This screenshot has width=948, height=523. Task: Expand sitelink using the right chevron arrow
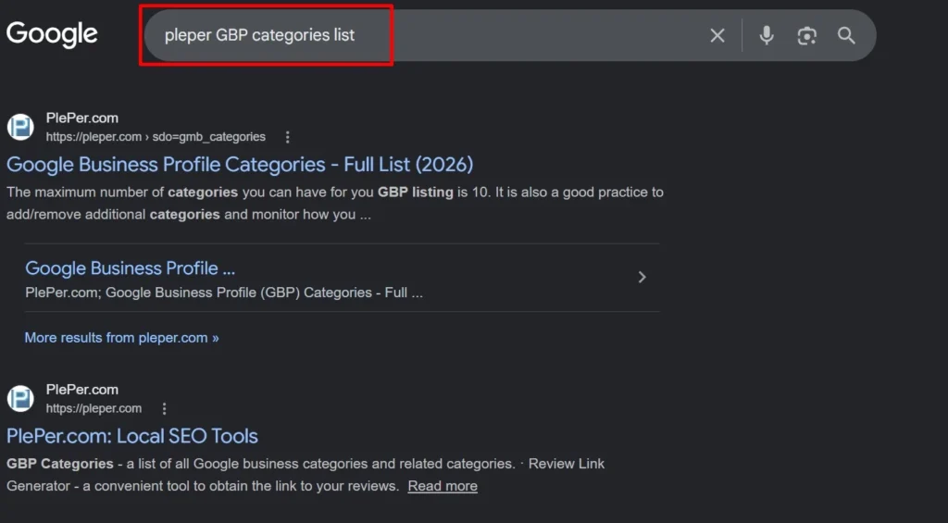[642, 277]
